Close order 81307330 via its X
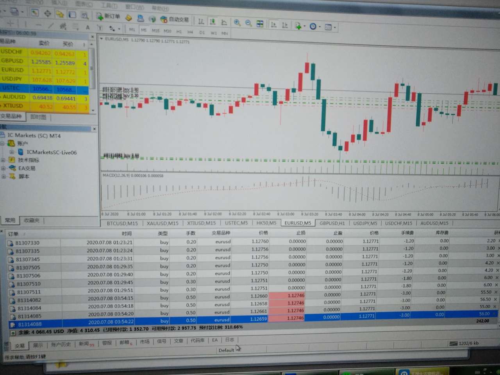 pos(498,241)
